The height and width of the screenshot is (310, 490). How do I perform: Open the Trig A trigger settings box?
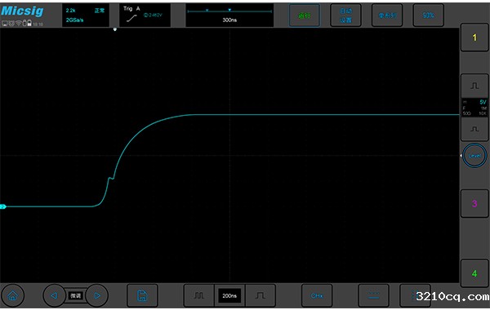click(x=145, y=15)
